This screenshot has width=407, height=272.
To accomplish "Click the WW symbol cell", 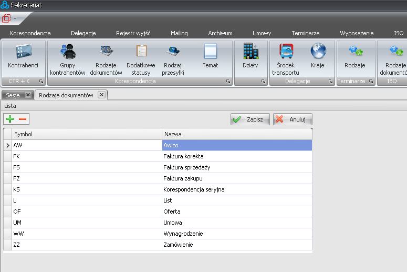I will [x=87, y=234].
